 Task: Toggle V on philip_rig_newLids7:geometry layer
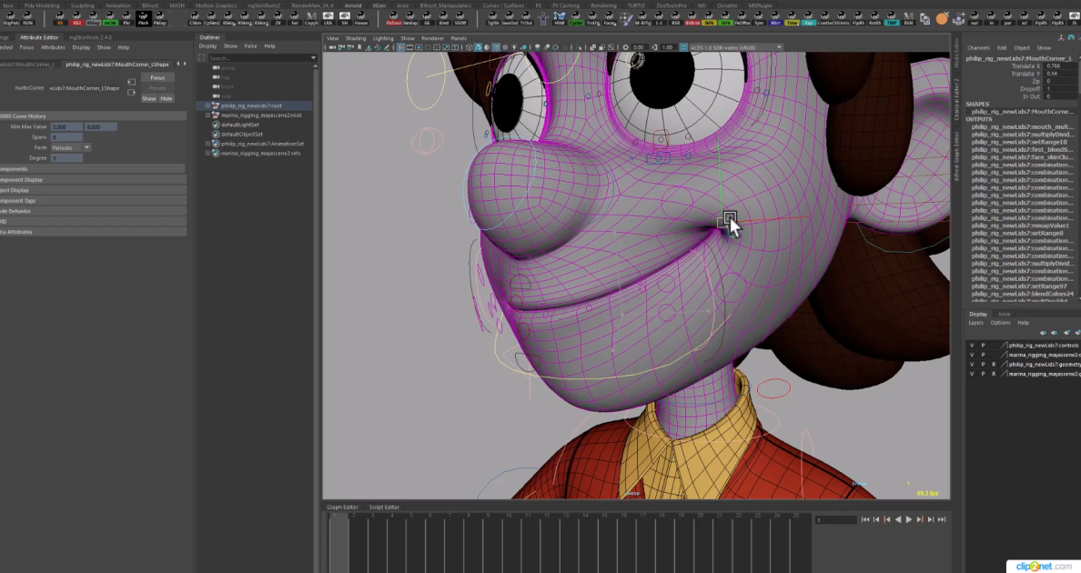[972, 365]
